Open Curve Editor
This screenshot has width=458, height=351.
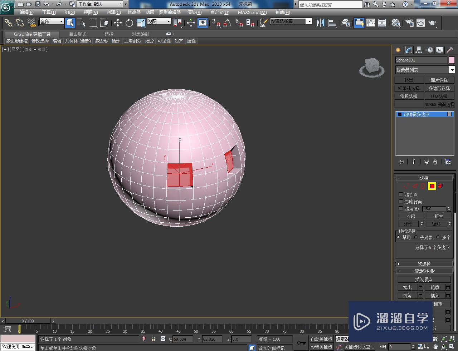pyautogui.click(x=371, y=23)
